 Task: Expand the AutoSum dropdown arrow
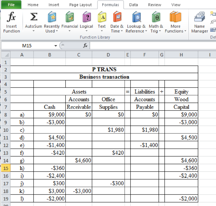pos(34,31)
